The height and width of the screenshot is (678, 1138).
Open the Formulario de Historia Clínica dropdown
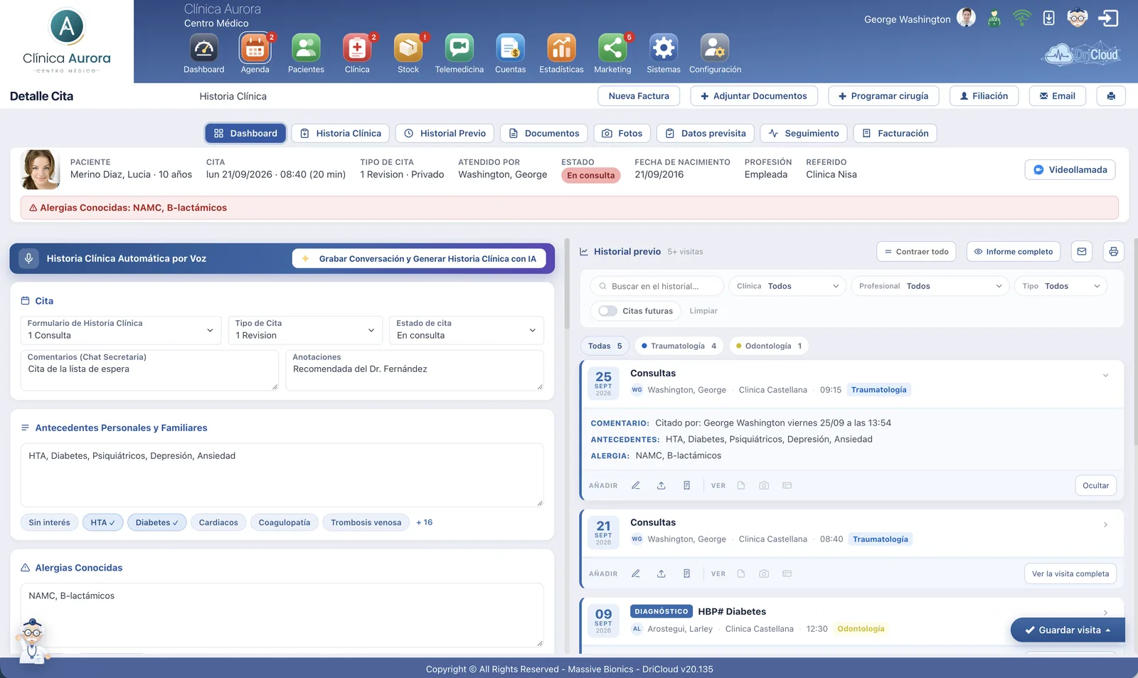pos(120,330)
